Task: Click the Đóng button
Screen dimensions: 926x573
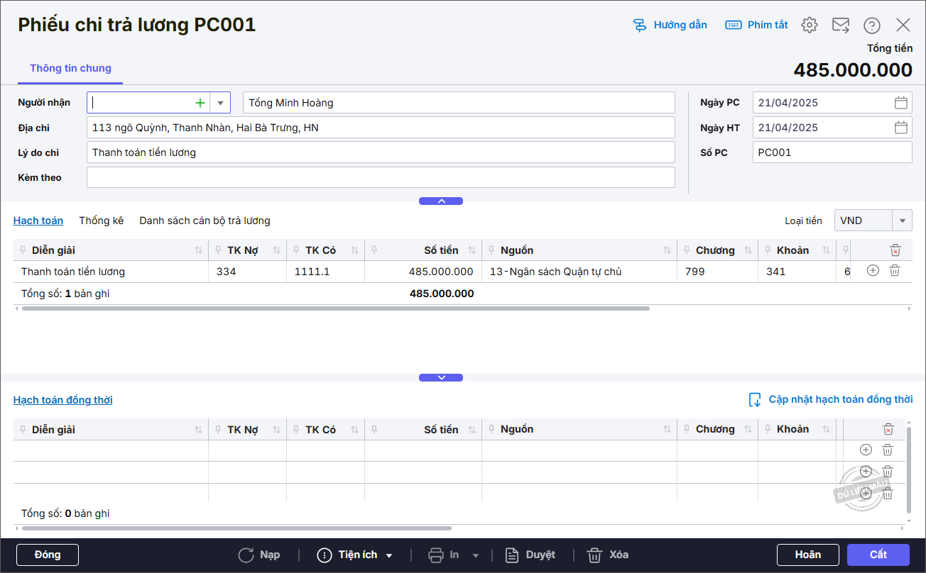Action: coord(48,555)
